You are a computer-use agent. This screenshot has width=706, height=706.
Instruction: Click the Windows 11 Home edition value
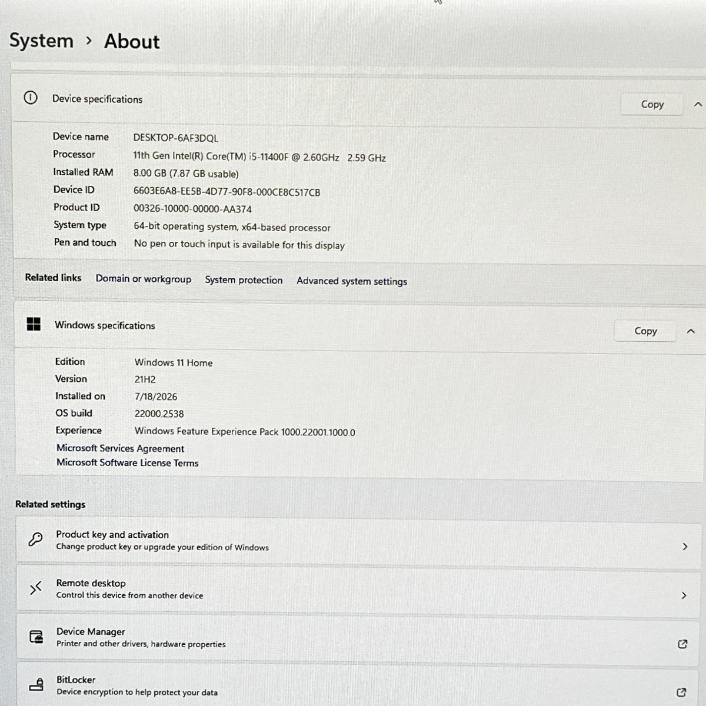tap(174, 363)
